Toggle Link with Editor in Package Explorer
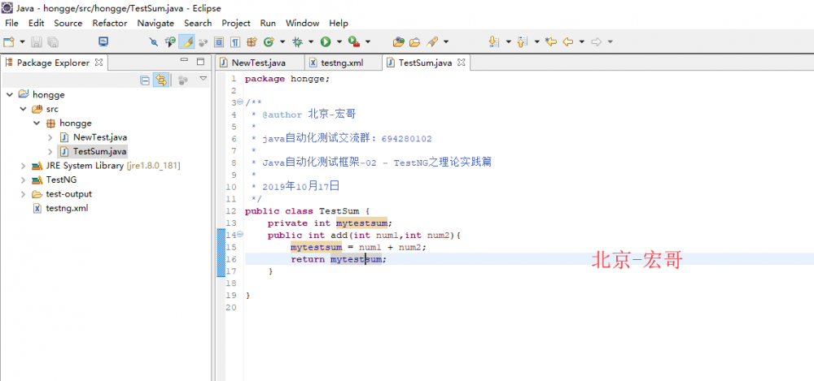The height and width of the screenshot is (381, 814). pos(161,80)
